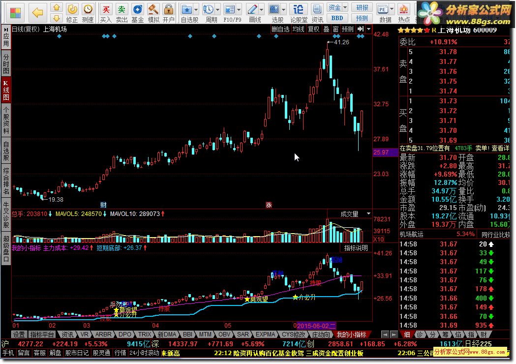Expand the 数据 dropdown arrow
This screenshot has height=364, width=516.
coord(392,9)
